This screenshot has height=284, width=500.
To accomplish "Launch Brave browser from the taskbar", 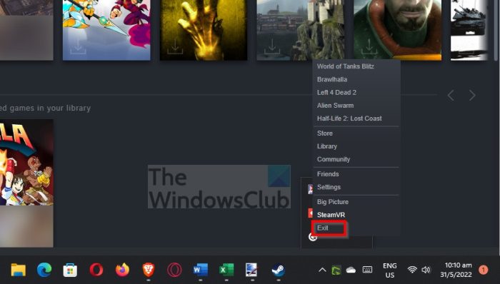I will 149,270.
